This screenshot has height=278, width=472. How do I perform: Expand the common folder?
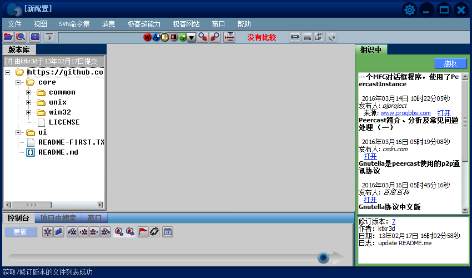click(x=28, y=92)
